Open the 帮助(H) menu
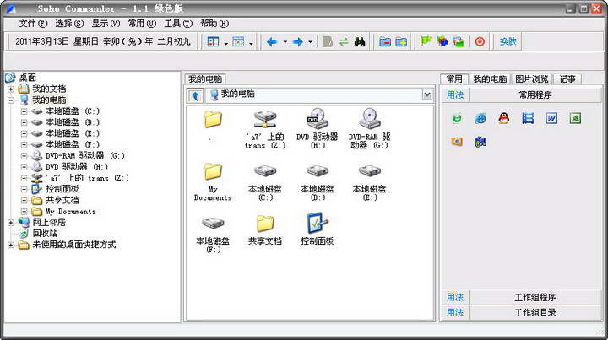 coord(214,24)
